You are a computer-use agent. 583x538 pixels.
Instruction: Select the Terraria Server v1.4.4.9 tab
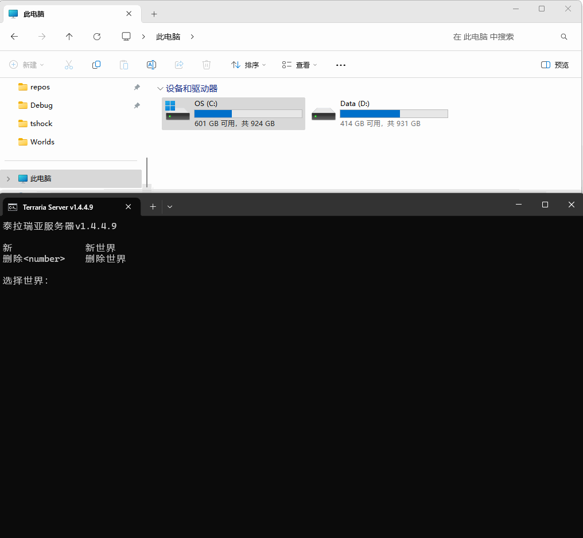coord(71,207)
